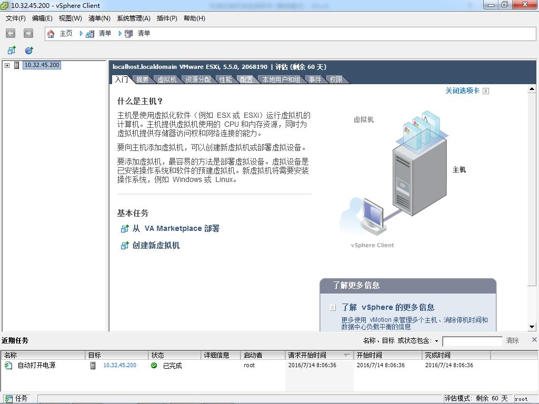The height and width of the screenshot is (404, 539).
Task: Expand the 10.32.45.200 tree node
Action: point(7,65)
